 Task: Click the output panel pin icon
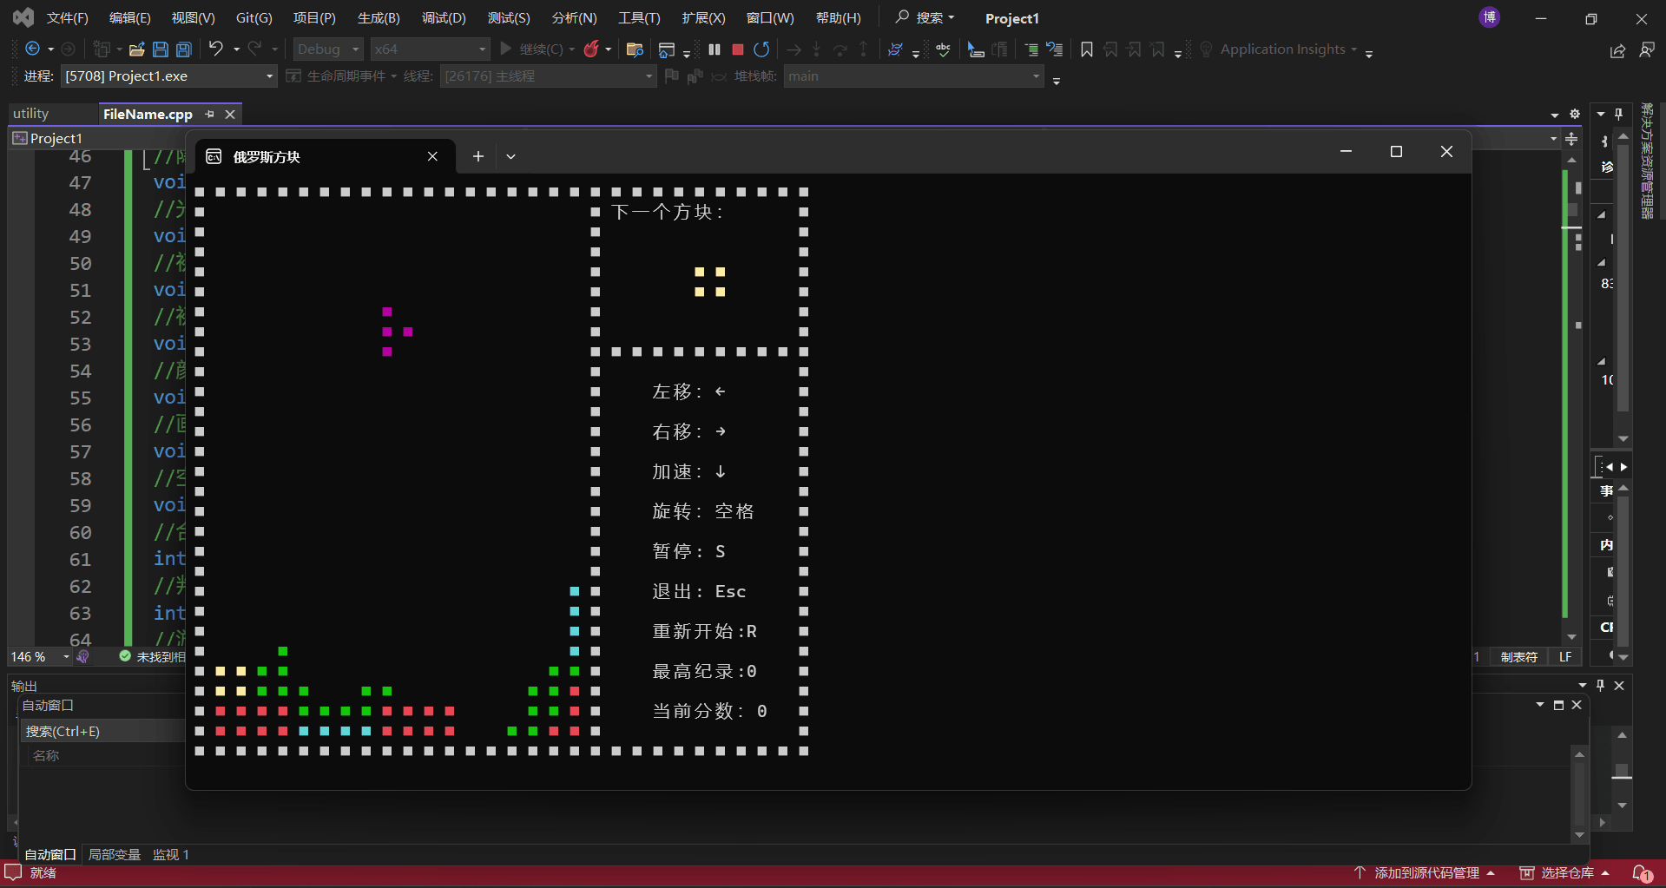[x=1601, y=685]
